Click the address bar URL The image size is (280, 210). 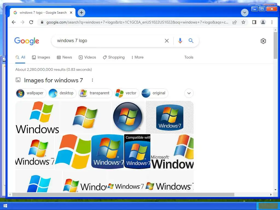tap(137, 22)
